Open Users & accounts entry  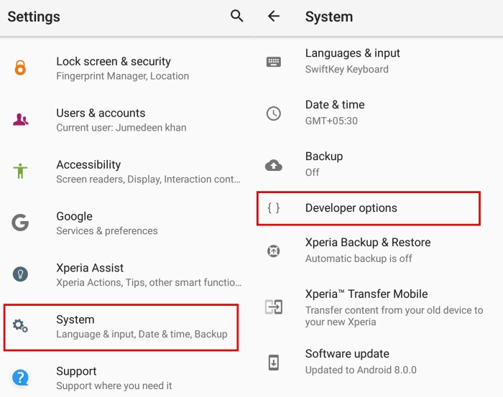point(126,119)
